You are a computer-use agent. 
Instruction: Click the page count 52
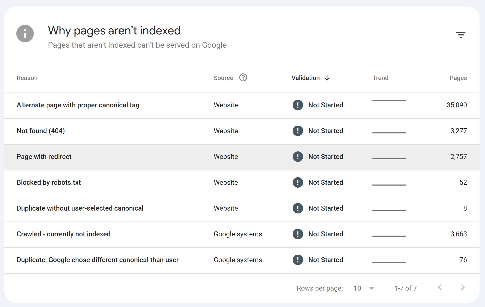[463, 182]
